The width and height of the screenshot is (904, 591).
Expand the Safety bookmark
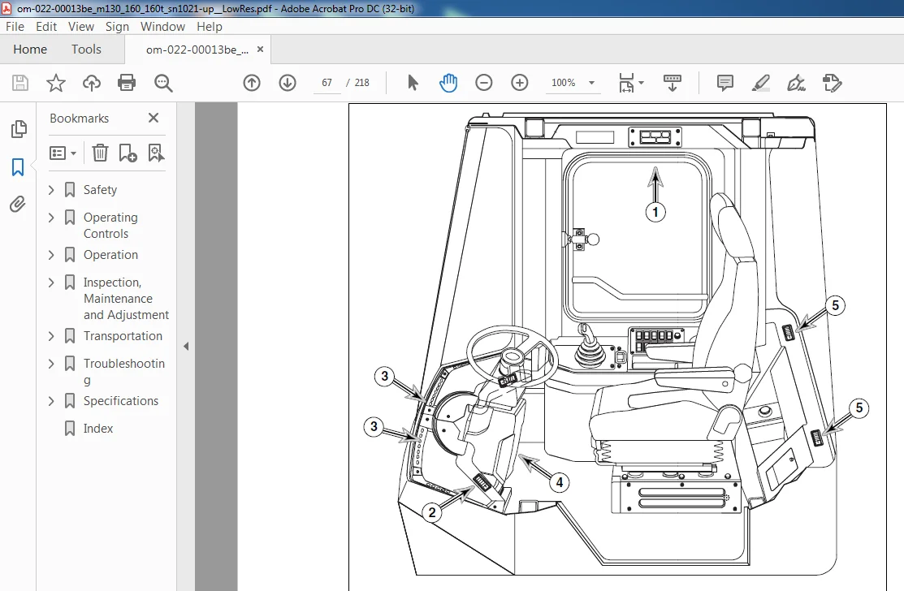[51, 190]
